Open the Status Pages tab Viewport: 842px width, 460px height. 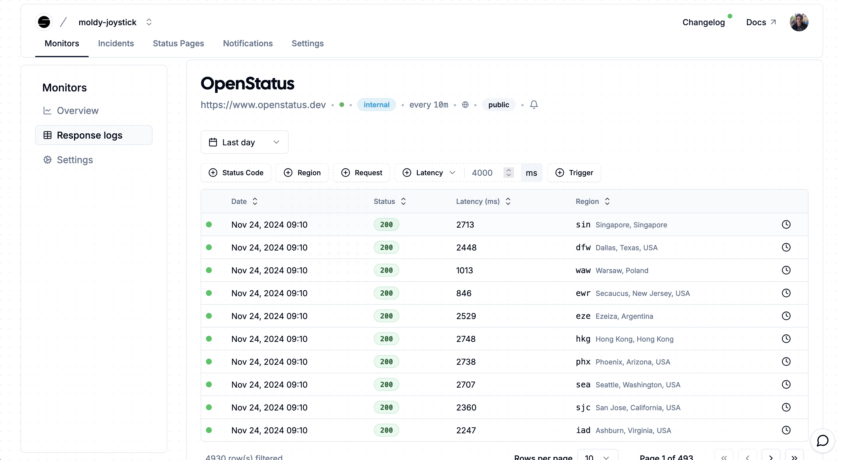(x=178, y=43)
